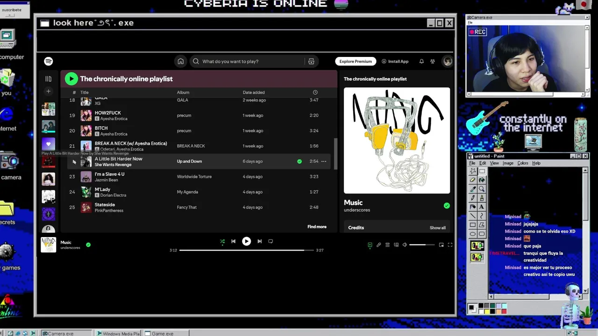The width and height of the screenshot is (598, 336).
Task: Play The chronically online playlist
Action: 71,79
